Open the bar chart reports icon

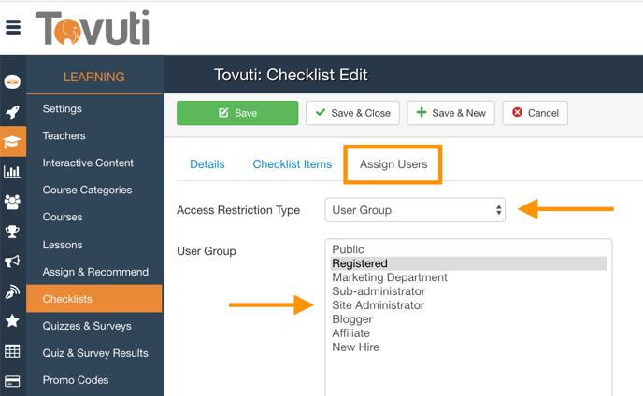point(12,171)
